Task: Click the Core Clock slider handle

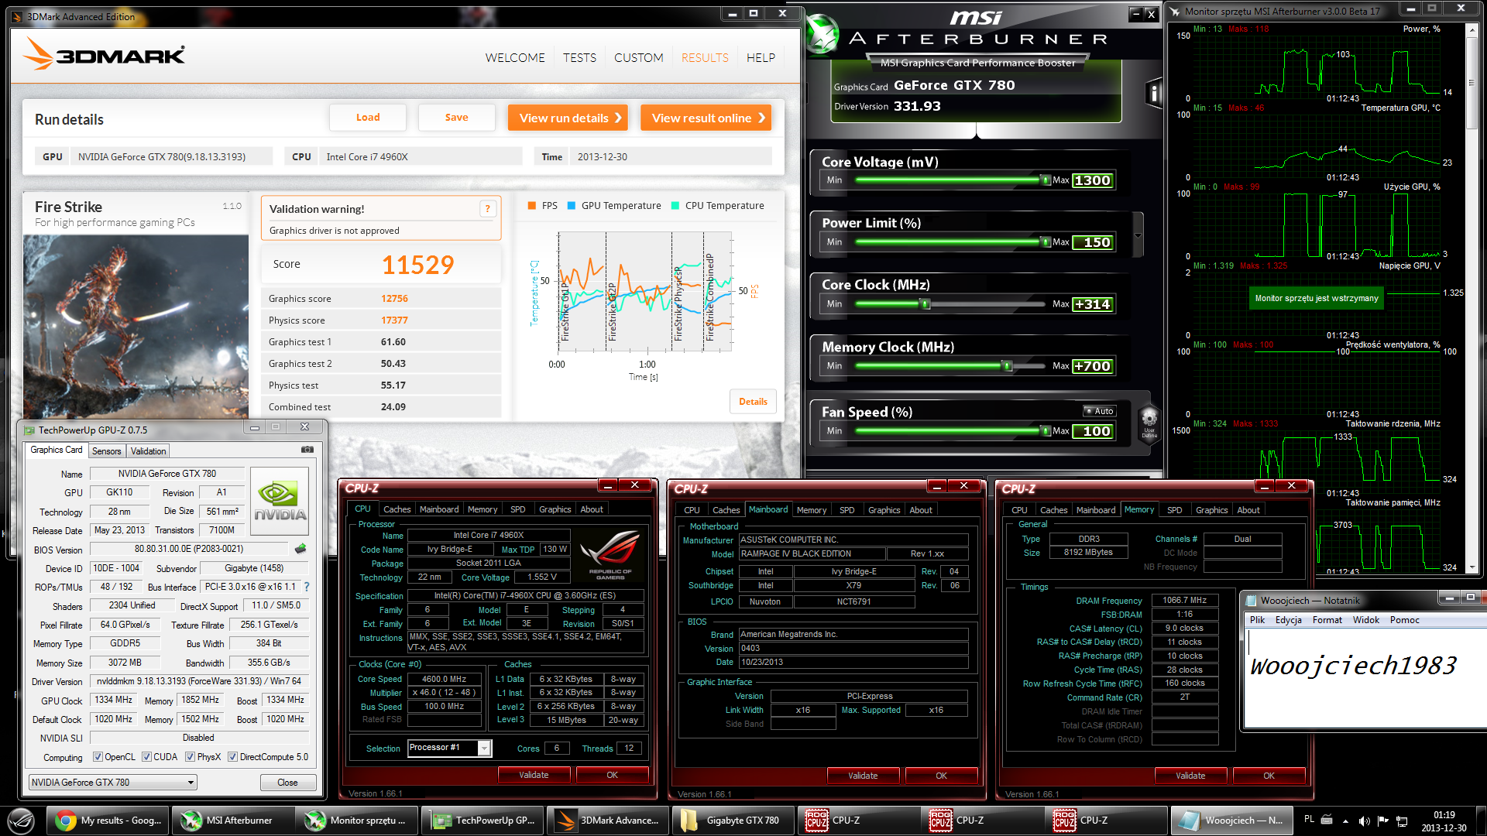Action: pyautogui.click(x=925, y=304)
